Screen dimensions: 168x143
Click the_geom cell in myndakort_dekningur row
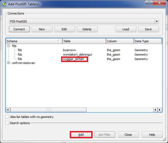tap(114, 55)
